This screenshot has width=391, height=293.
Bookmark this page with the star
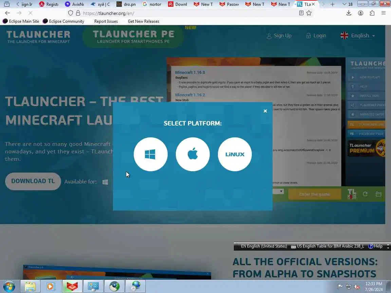[309, 13]
